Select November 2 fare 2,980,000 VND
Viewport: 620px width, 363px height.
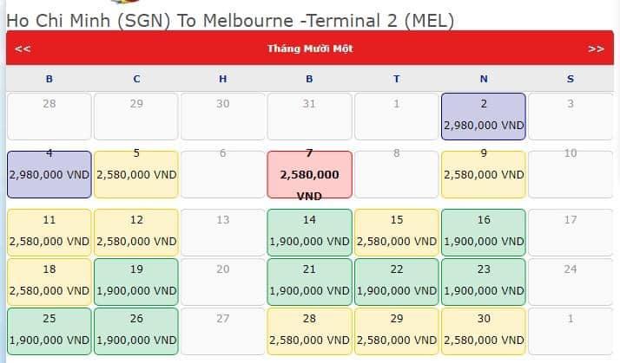484,116
